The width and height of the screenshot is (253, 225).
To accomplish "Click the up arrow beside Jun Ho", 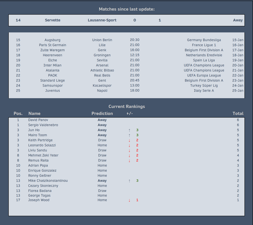I will (x=130, y=130).
